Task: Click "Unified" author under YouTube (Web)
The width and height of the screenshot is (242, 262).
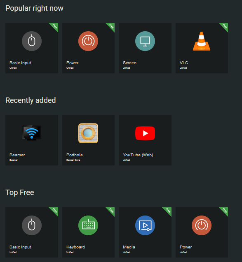Action: 127,160
